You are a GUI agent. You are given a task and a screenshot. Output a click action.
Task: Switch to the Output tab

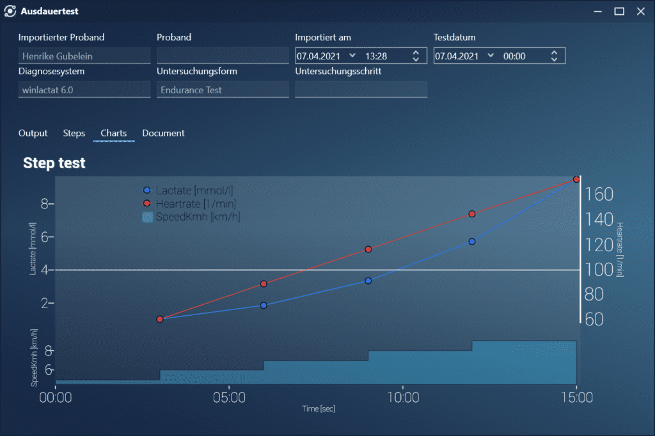point(33,133)
